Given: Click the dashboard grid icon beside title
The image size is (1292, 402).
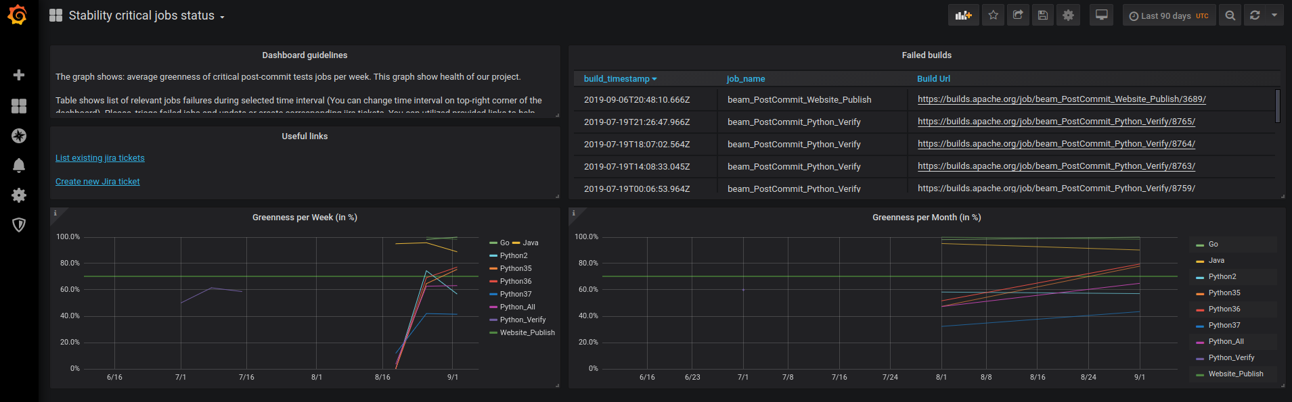Looking at the screenshot, I should [55, 15].
